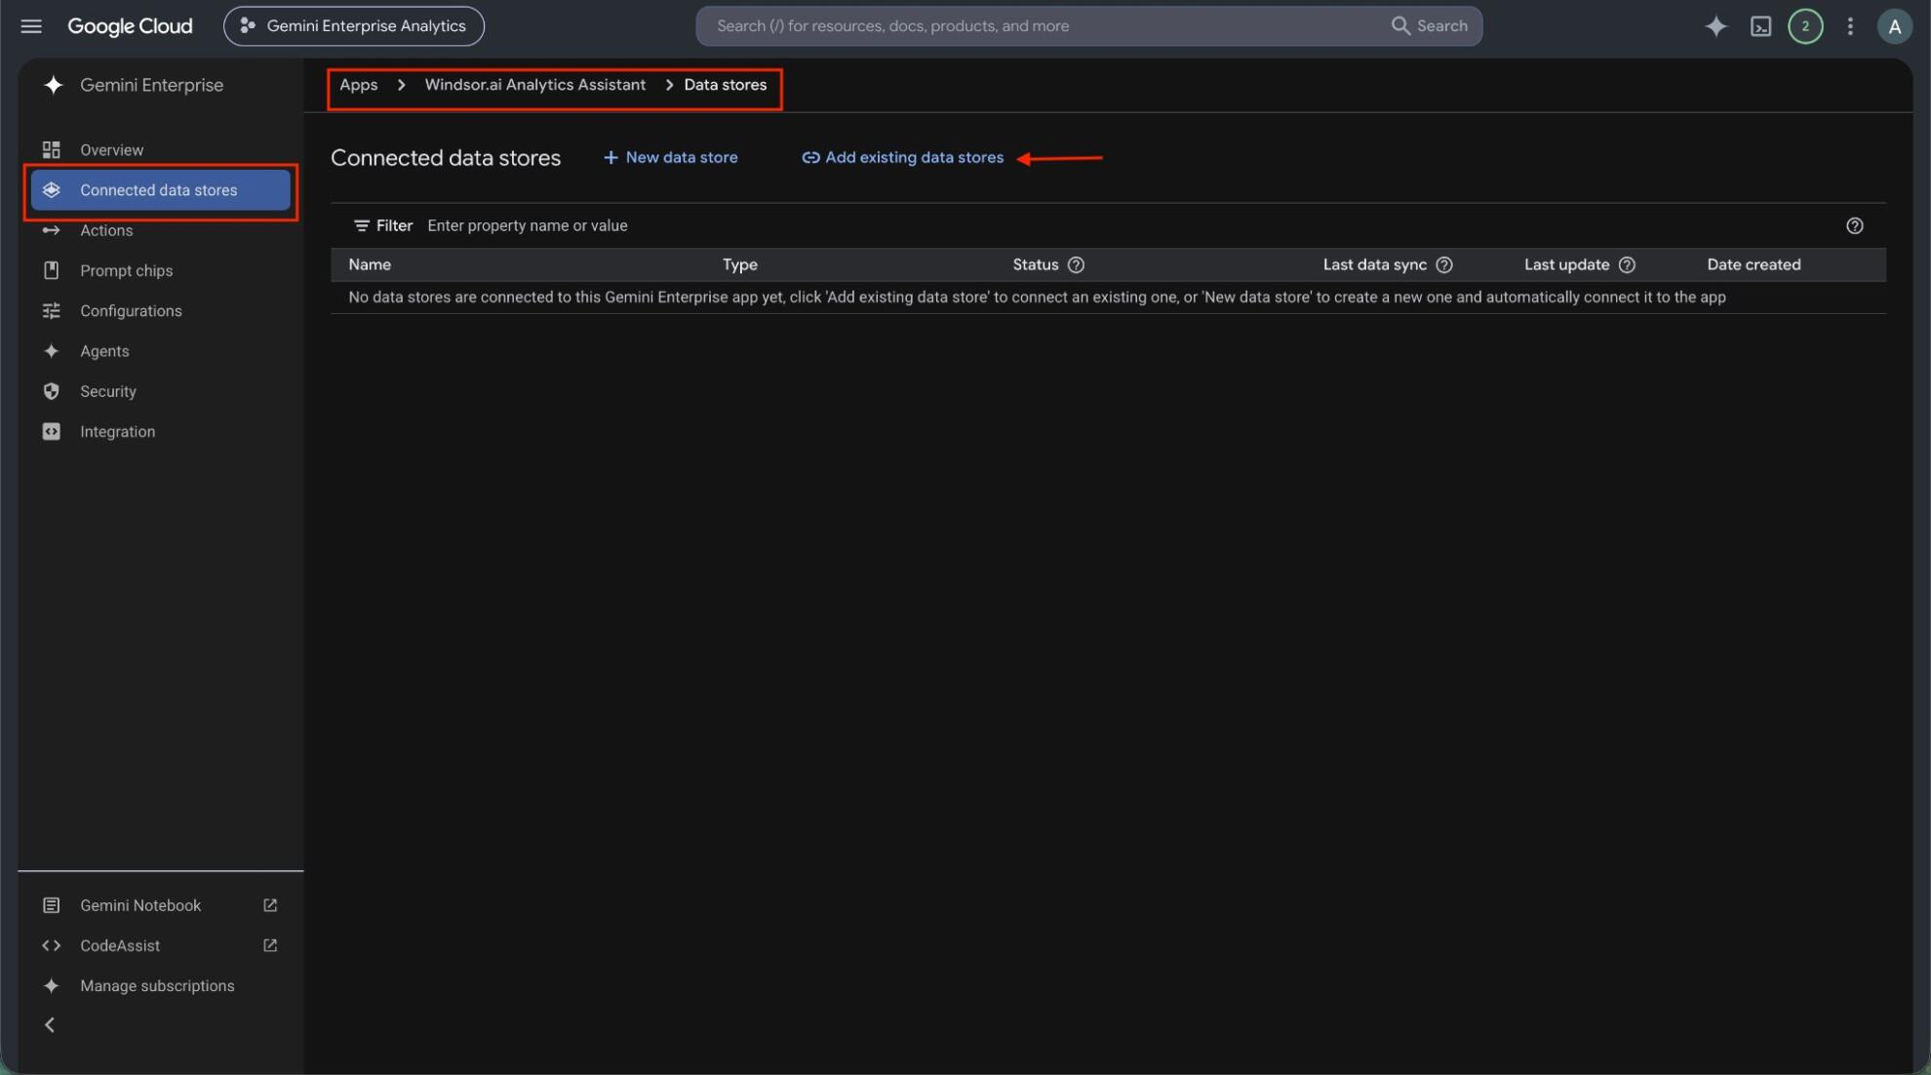Open the account avatar A

pyautogui.click(x=1894, y=26)
